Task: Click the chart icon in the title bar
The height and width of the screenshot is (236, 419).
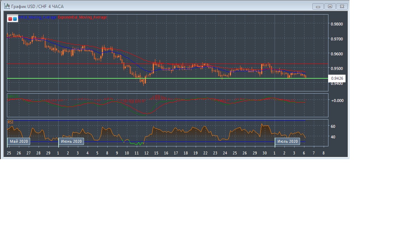Action: (x=6, y=7)
